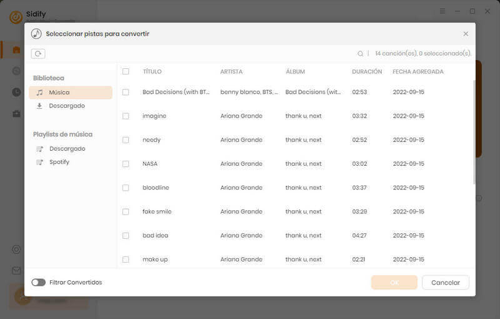
Task: Sort by the ARTISTA column header
Action: pyautogui.click(x=231, y=72)
